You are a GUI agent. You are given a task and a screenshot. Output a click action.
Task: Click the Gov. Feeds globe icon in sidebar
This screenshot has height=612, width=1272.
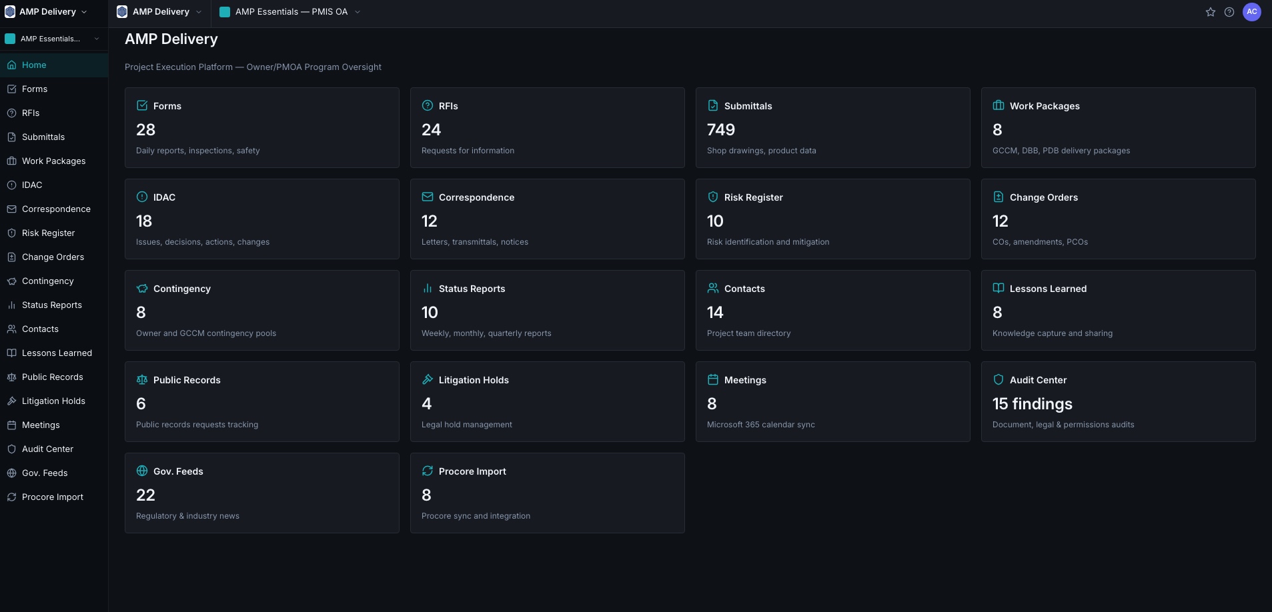click(x=11, y=473)
